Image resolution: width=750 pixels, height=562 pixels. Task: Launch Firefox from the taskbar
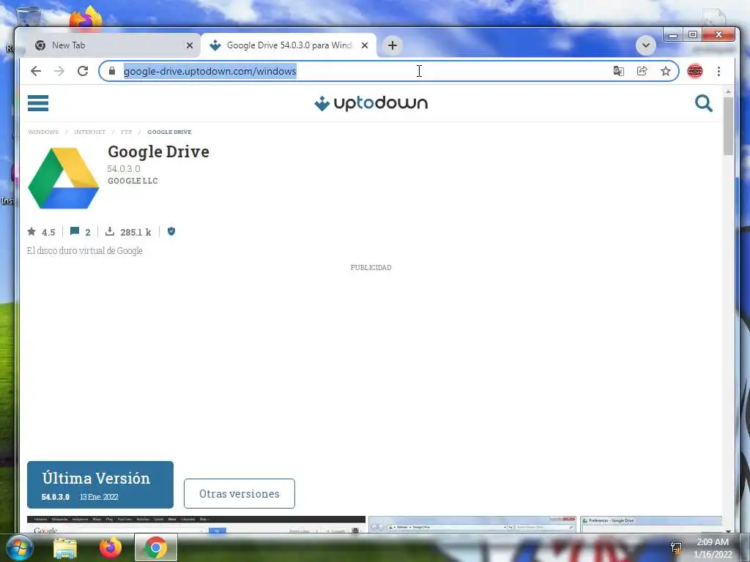pos(110,547)
